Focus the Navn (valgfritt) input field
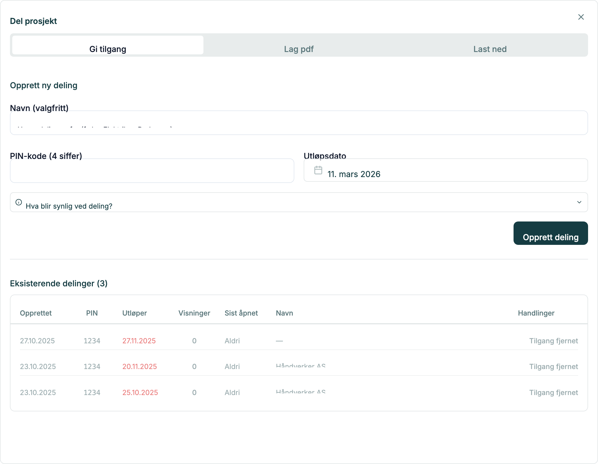Viewport: 598px width, 464px height. (299, 123)
